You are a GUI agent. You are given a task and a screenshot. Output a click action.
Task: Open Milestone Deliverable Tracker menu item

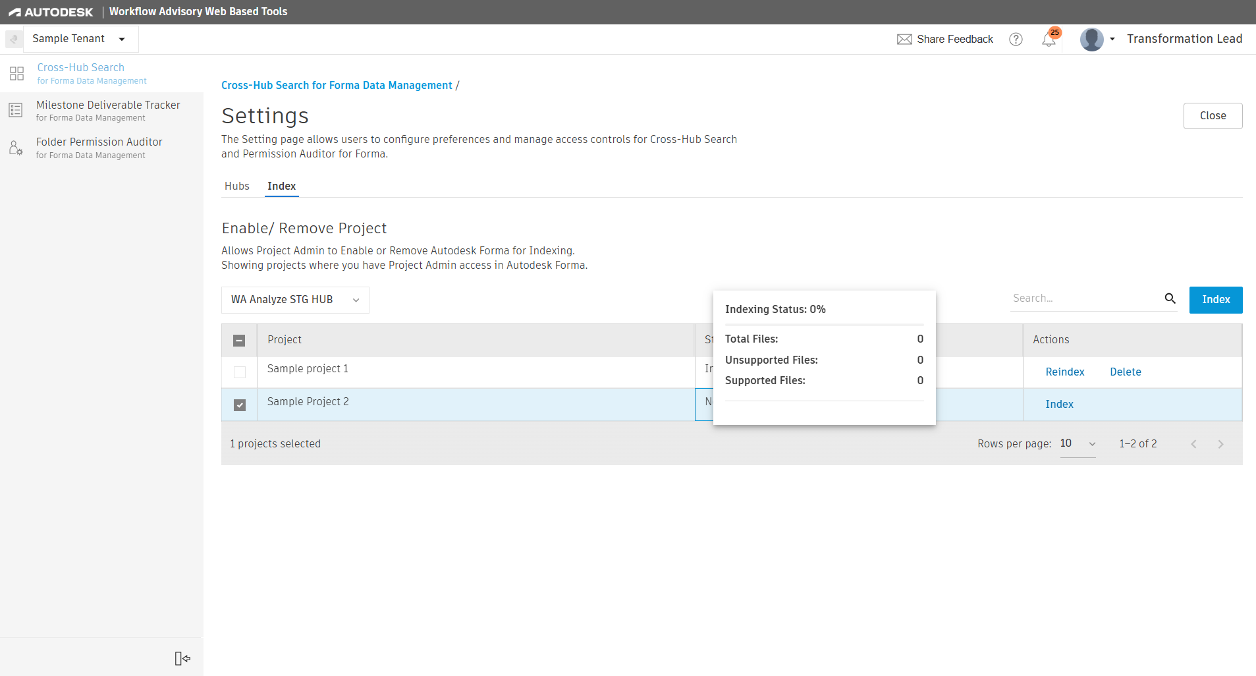[x=101, y=110]
